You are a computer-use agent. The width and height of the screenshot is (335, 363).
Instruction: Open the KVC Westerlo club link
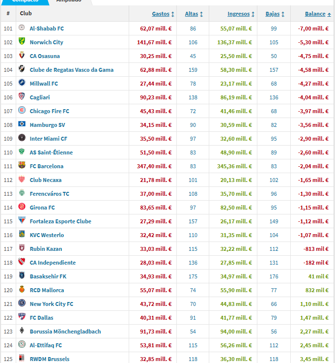pyautogui.click(x=47, y=235)
